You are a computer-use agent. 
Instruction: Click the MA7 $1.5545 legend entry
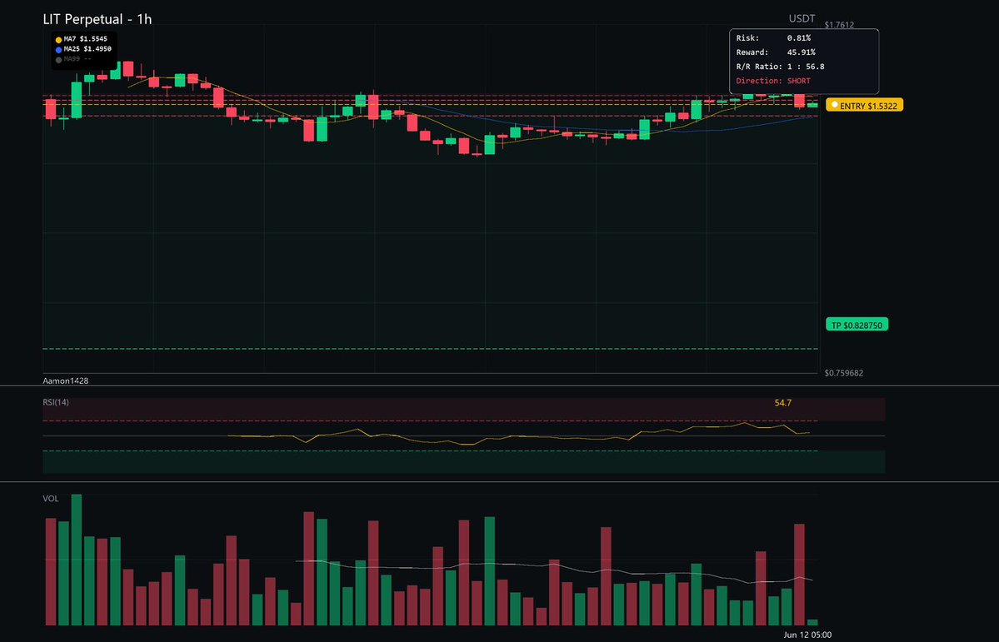[81, 39]
